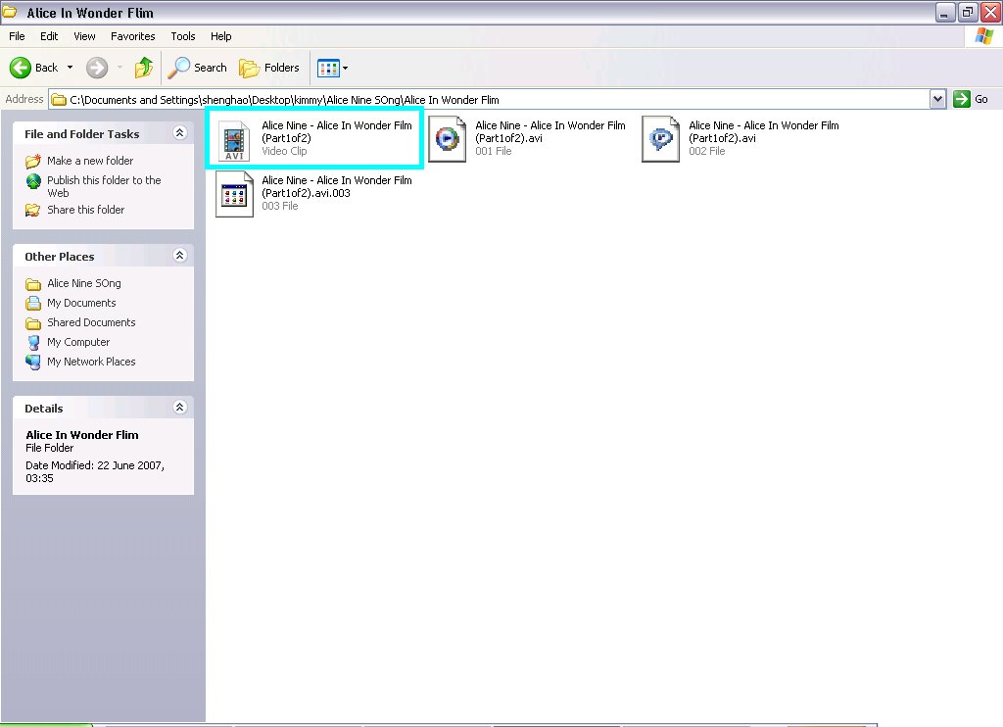Viewport: 1003px width, 727px height.
Task: Click the Alice Nine SOng folder icon
Action: tap(33, 283)
